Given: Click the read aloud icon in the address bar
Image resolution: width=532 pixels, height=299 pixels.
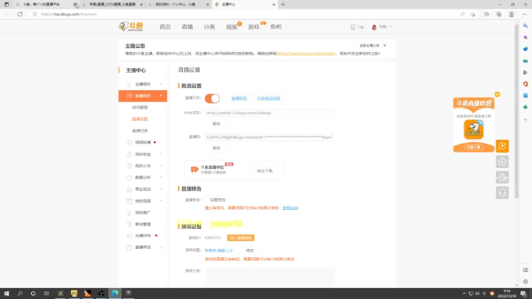Looking at the screenshot, I should click(x=462, y=14).
